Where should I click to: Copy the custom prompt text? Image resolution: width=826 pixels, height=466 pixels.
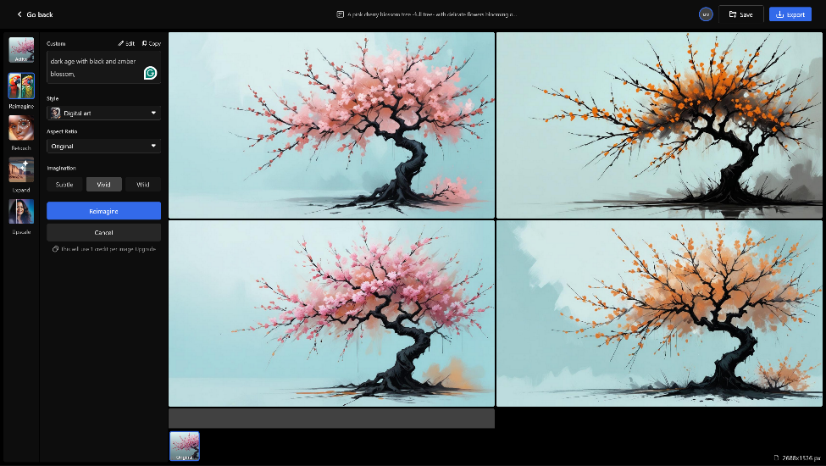pos(151,43)
